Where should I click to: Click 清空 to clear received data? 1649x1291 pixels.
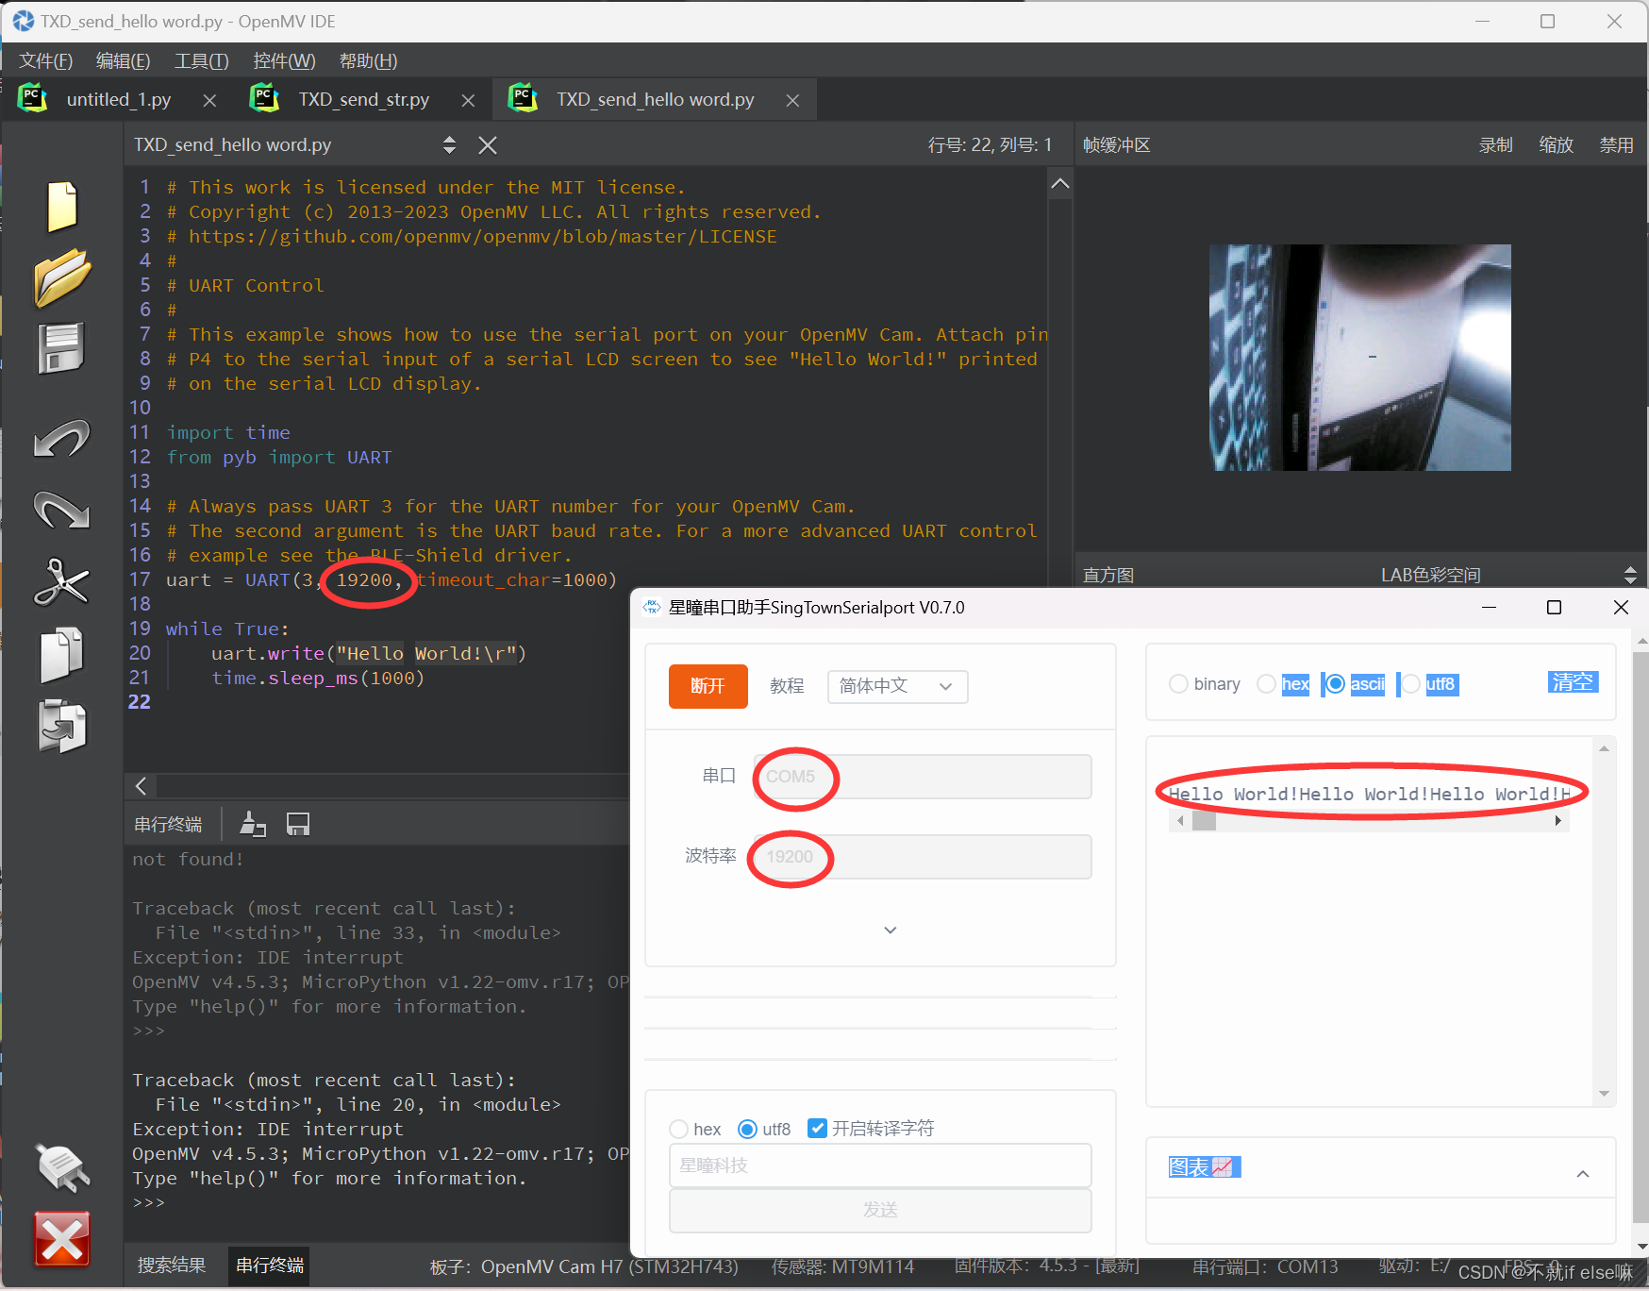coord(1573,682)
